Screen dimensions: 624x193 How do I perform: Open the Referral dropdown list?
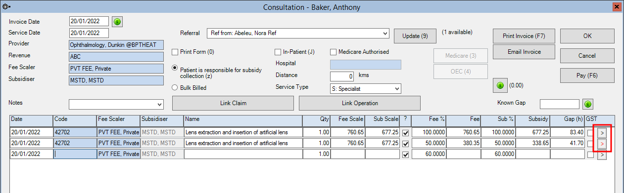click(x=385, y=33)
